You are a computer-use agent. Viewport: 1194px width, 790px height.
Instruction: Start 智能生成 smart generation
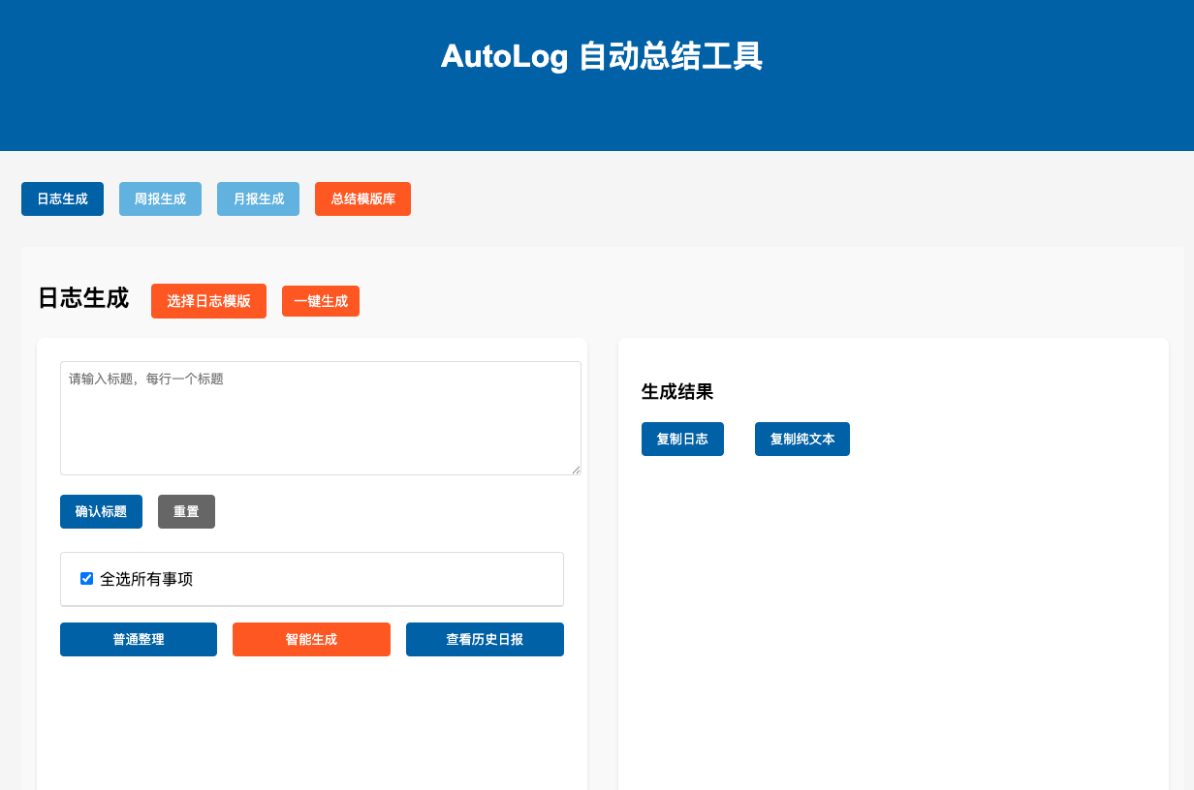[311, 640]
